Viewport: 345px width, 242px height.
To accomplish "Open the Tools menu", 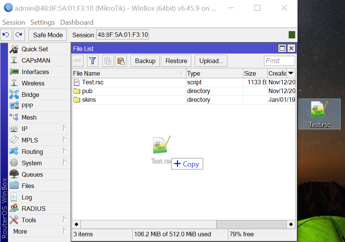I will click(40, 220).
